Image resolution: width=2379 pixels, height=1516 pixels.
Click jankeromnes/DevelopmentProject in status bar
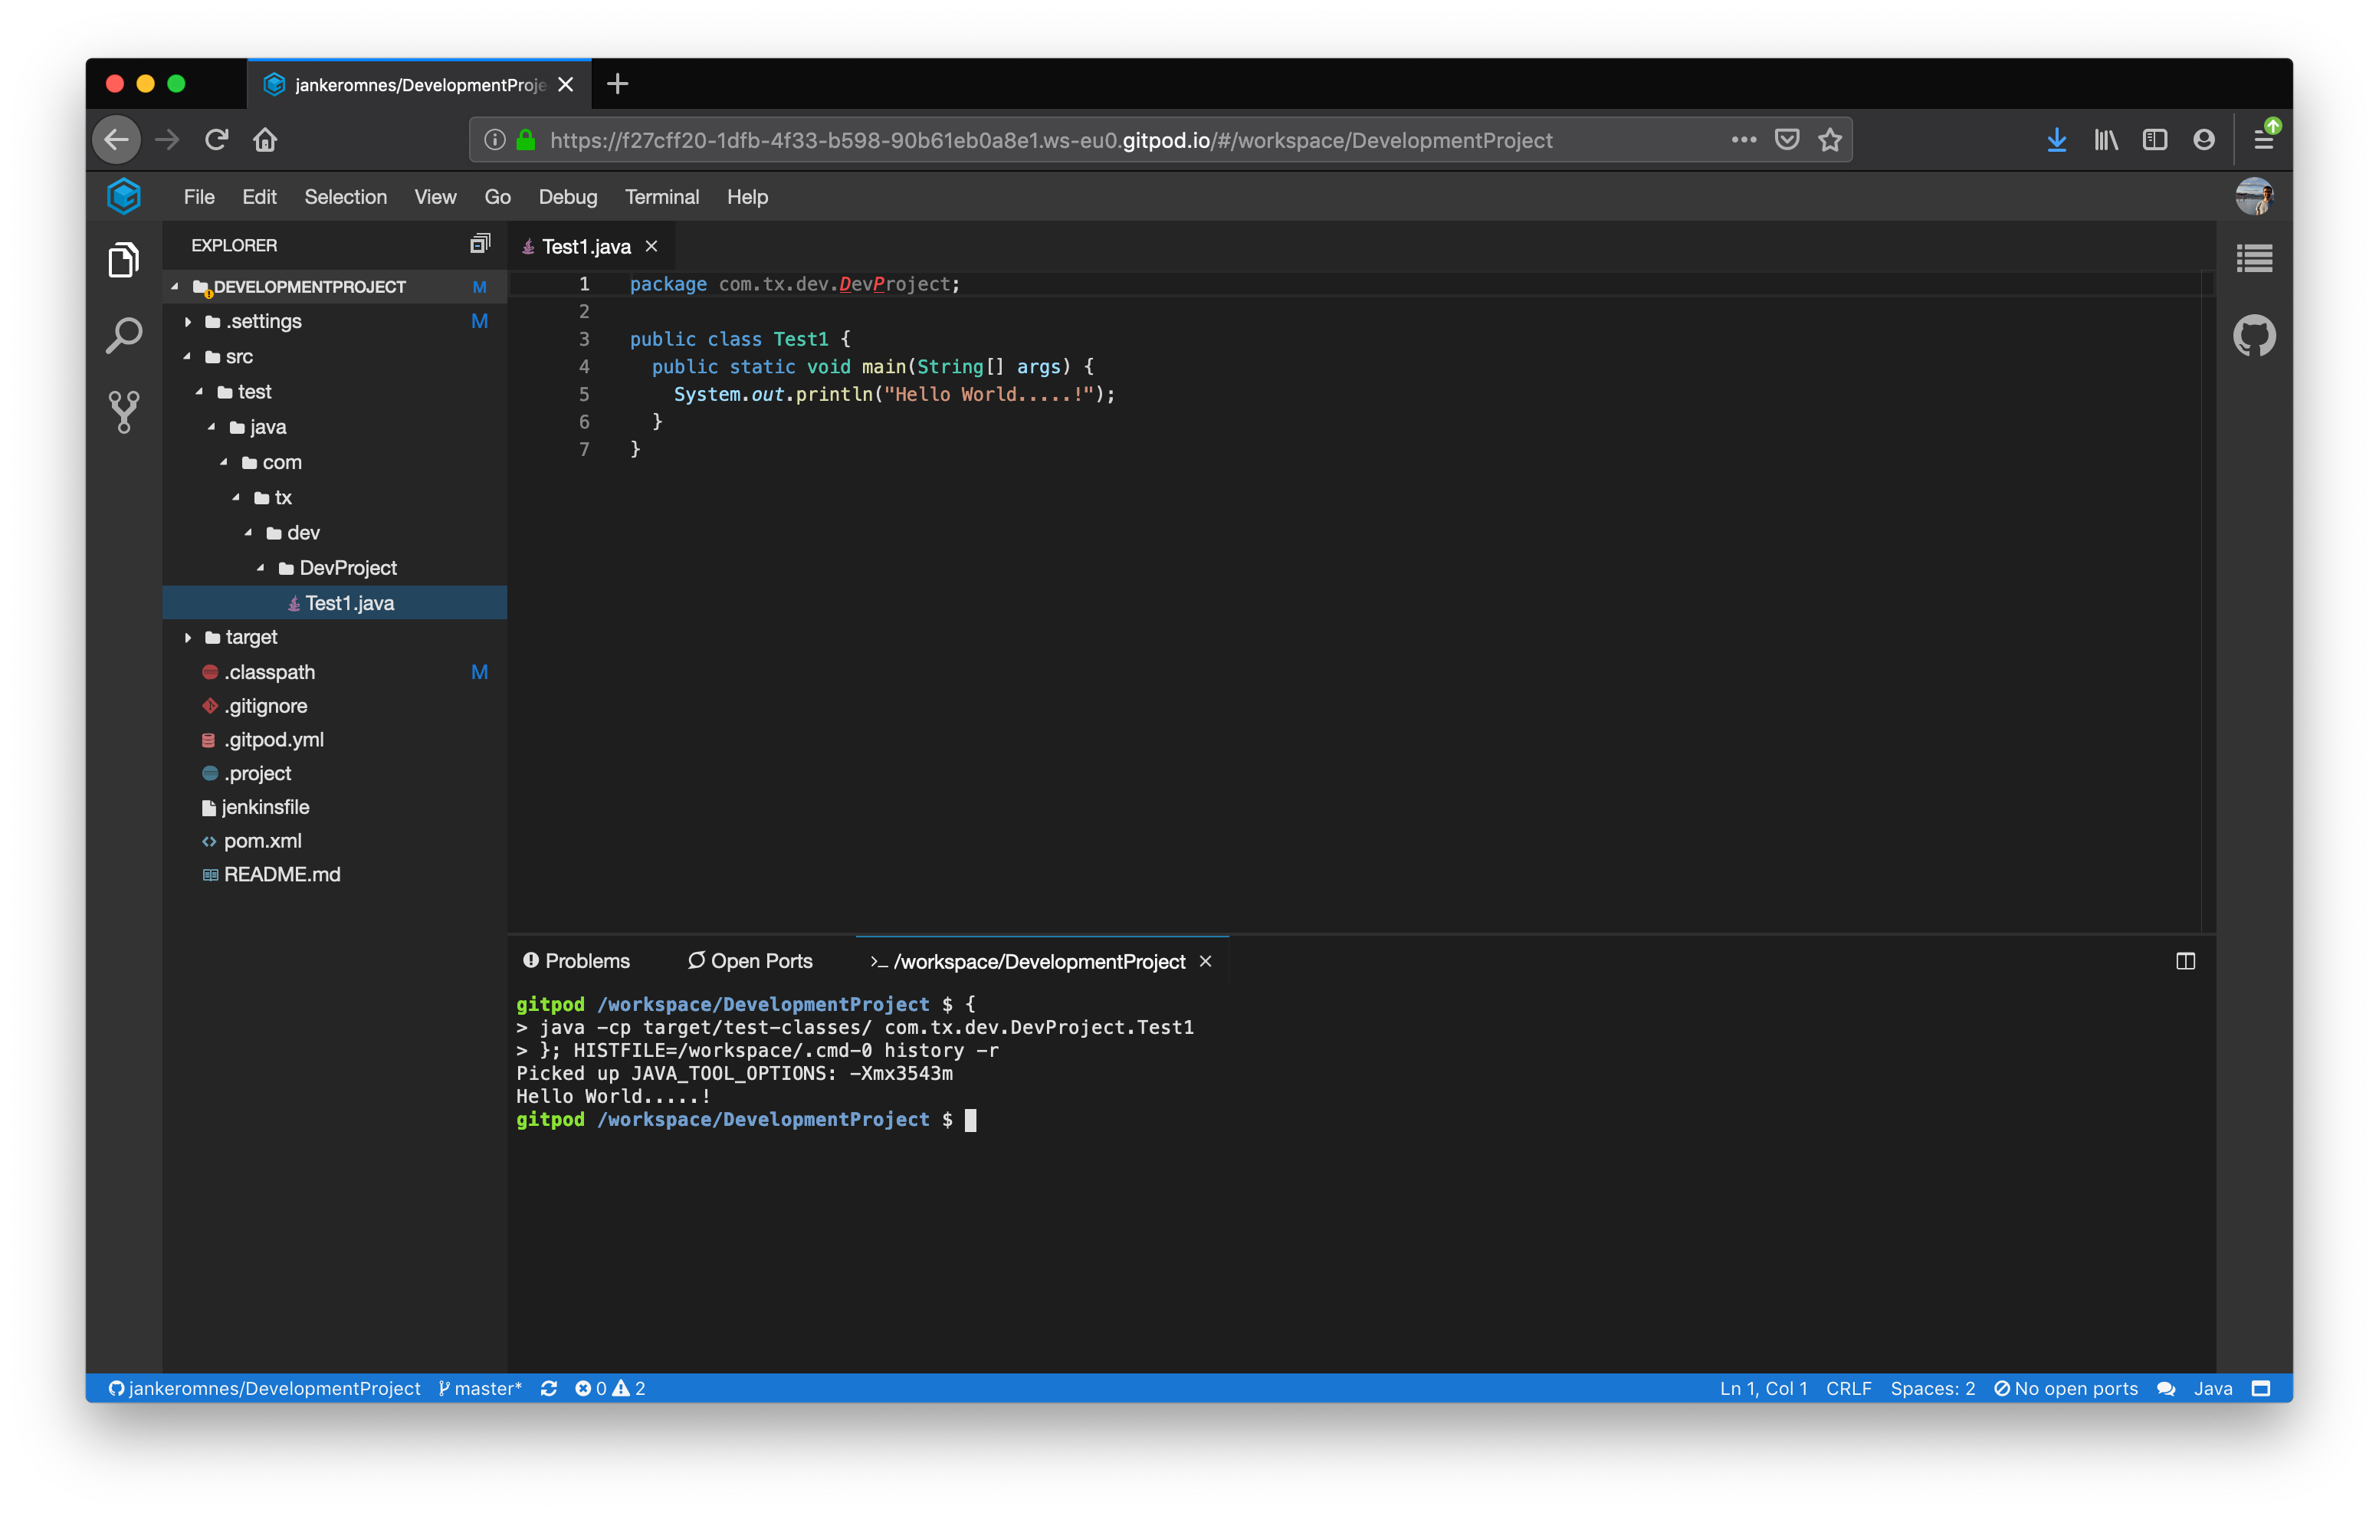264,1387
